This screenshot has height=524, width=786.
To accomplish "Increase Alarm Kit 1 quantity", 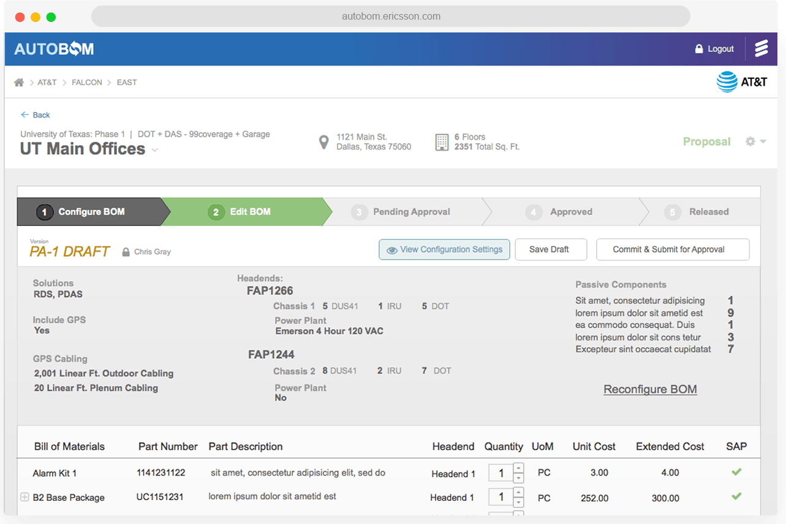I will (518, 468).
